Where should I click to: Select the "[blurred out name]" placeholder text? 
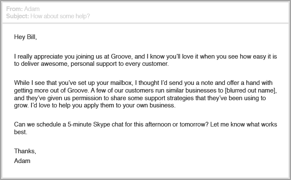(x=250, y=90)
